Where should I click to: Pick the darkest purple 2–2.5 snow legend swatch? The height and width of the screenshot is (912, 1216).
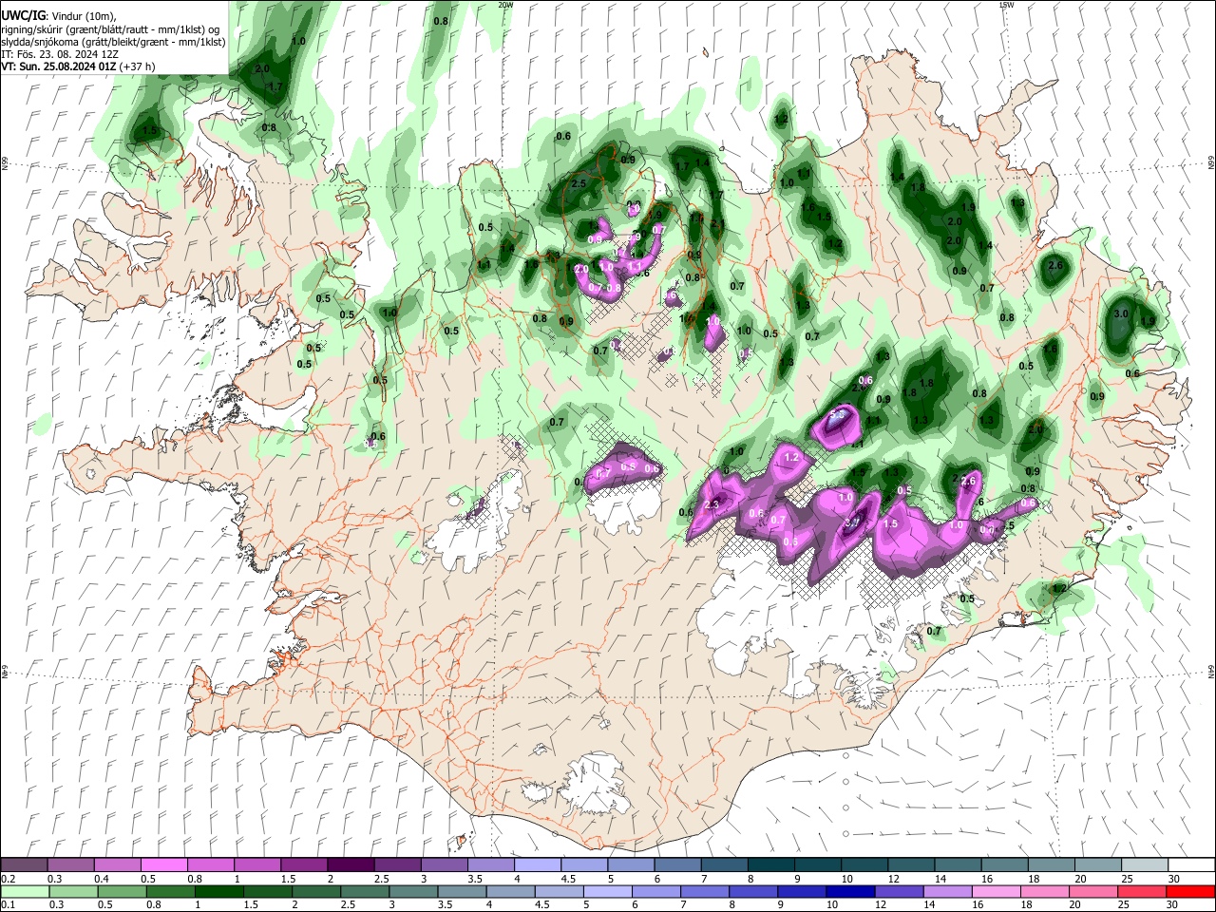[351, 865]
